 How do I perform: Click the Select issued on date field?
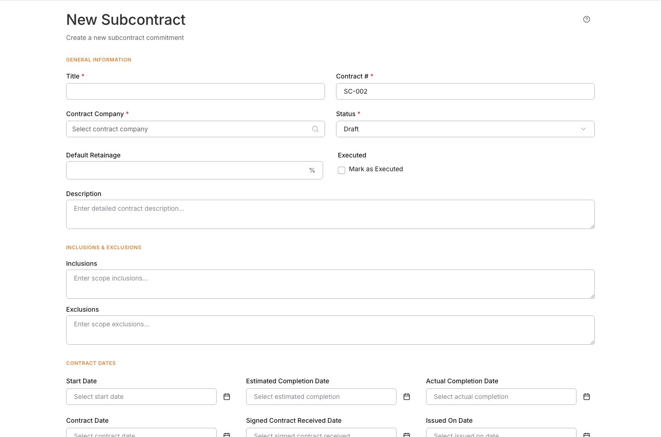[501, 432]
